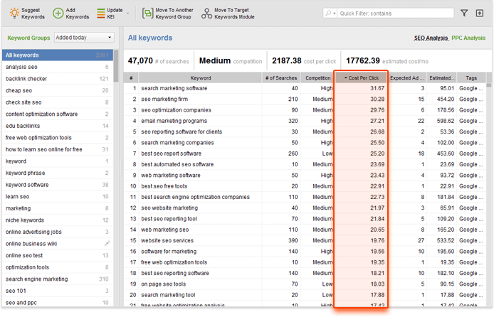Screen dimensions: 494x317
Task: Select row 'email marketing programs'
Action: (x=305, y=121)
